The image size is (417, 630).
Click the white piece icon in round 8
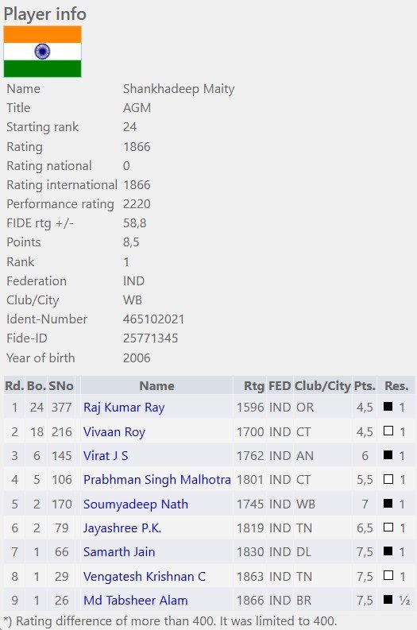(x=388, y=575)
